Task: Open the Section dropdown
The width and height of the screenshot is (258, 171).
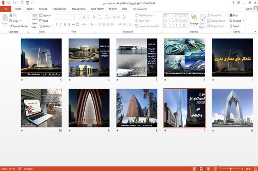Action: click(46, 26)
